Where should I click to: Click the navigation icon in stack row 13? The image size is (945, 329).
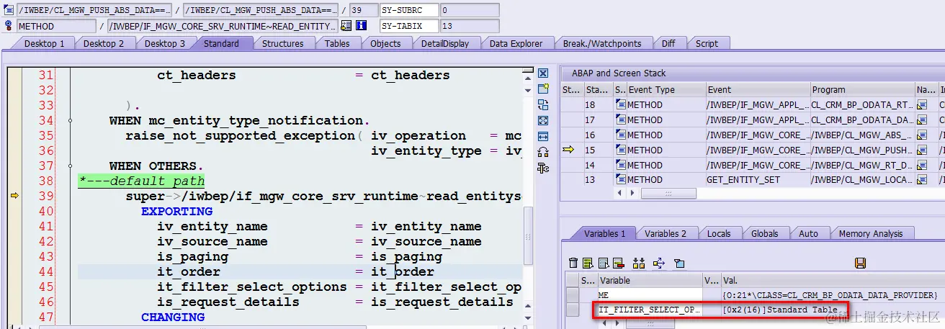coord(923,180)
